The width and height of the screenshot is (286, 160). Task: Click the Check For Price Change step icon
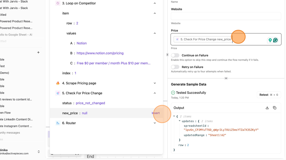[58, 93]
